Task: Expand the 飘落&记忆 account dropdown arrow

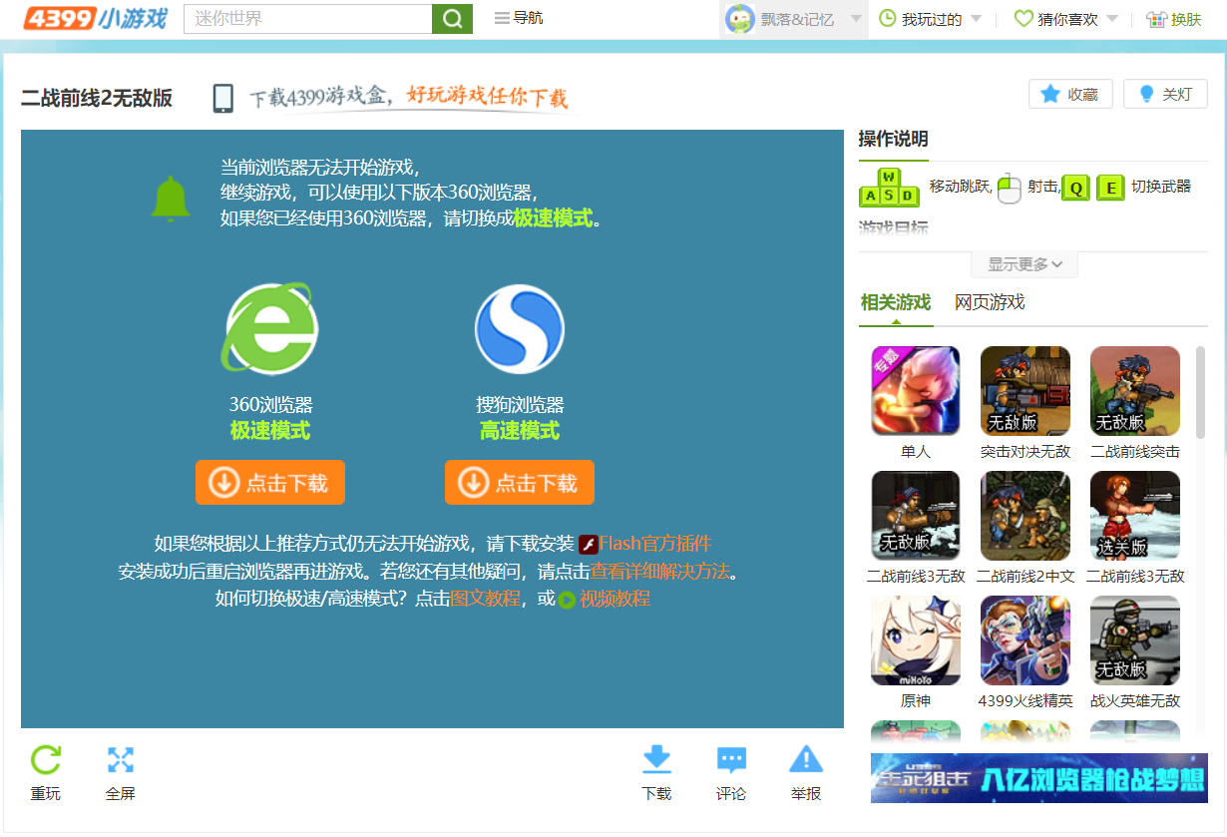Action: pyautogui.click(x=855, y=19)
